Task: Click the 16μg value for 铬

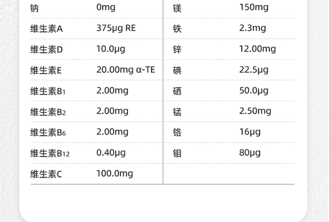Action: [x=250, y=132]
